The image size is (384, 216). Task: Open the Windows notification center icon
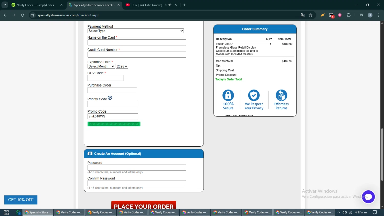tap(375, 212)
